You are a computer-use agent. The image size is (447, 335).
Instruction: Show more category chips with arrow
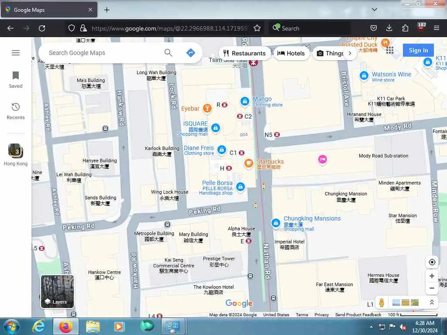350,53
